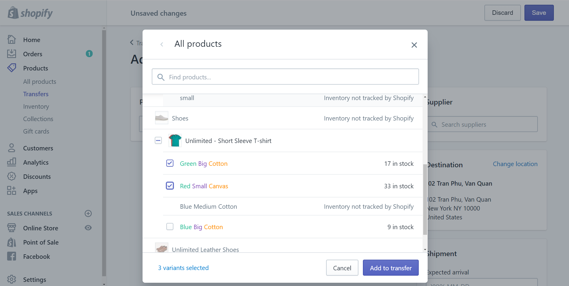Viewport: 569px width, 286px height.
Task: Add a sales channel with plus icon
Action: 88,213
